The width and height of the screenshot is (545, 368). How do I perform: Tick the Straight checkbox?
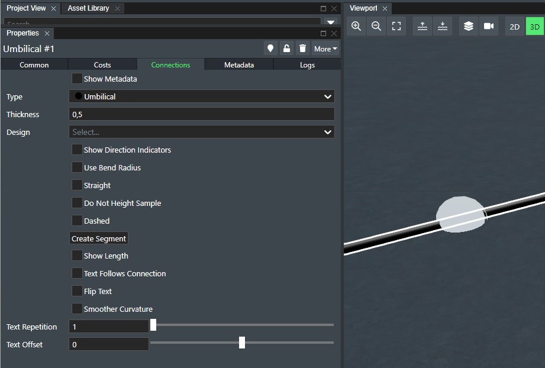[77, 185]
